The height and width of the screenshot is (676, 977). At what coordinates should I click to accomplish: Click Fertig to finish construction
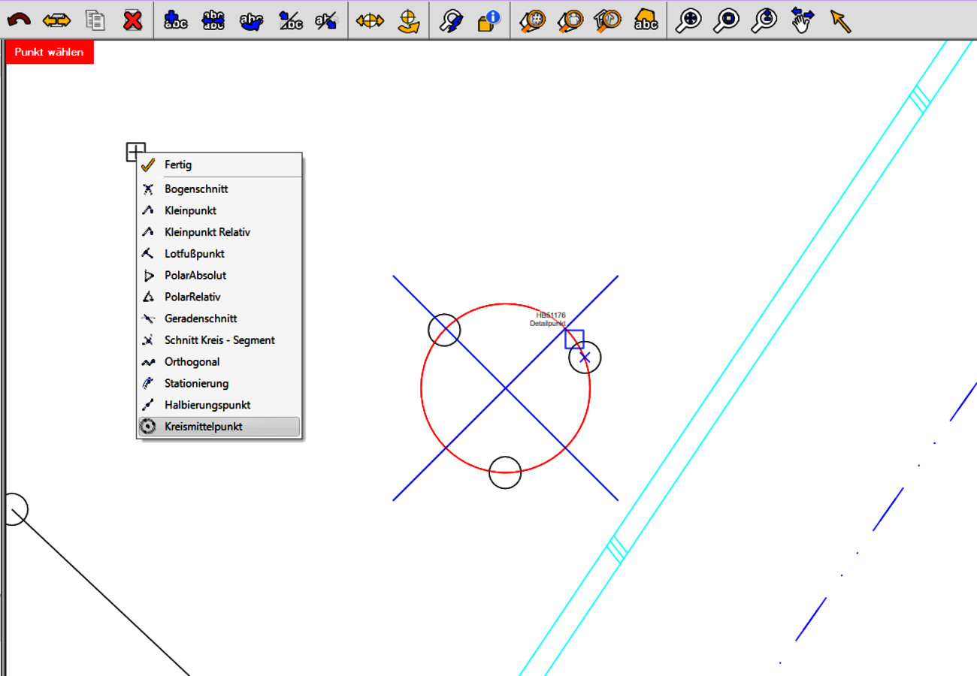(x=178, y=164)
